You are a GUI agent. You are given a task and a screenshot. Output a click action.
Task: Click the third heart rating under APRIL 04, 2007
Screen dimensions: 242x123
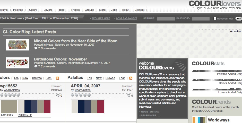[x=81, y=96]
